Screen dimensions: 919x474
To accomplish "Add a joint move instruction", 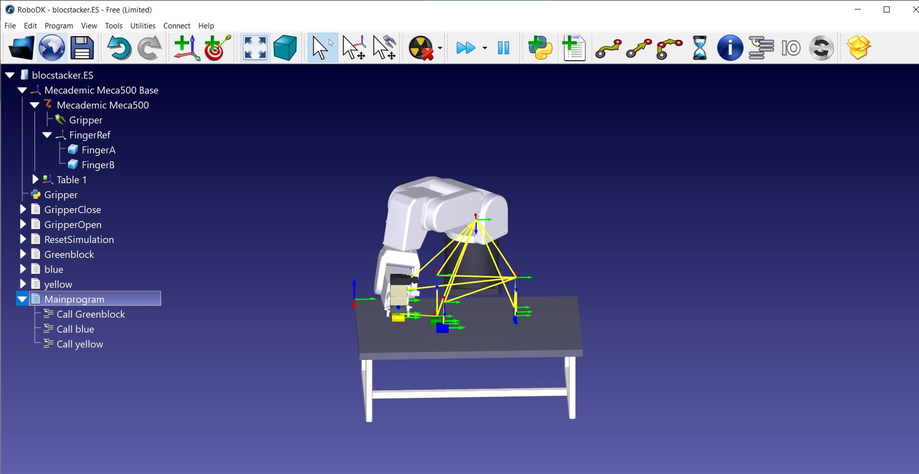I will coord(608,48).
